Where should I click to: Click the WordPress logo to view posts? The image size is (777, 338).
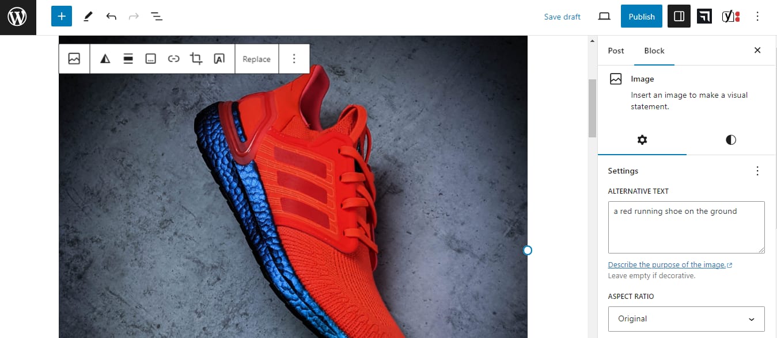point(18,17)
